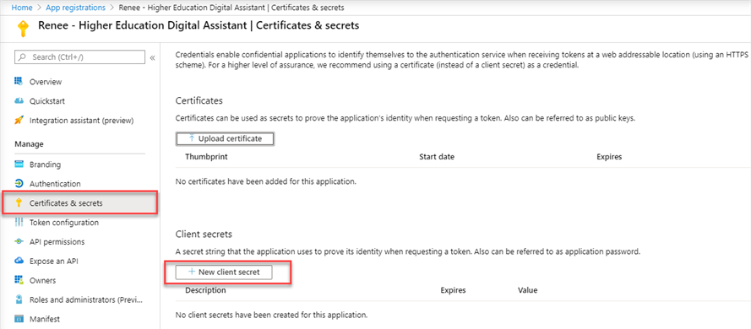751x329 pixels.
Task: Click the magnifier icon in search box
Action: (x=22, y=57)
